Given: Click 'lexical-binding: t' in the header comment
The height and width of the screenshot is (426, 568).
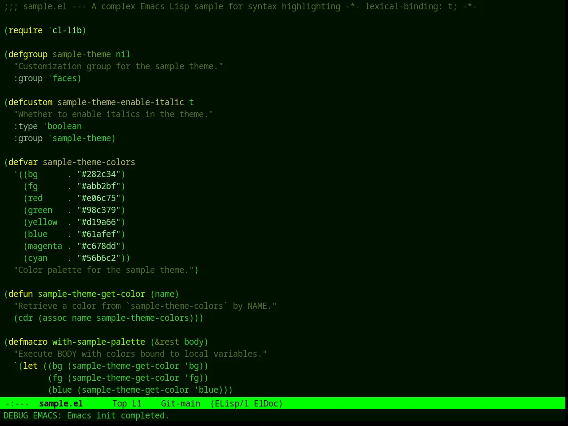Looking at the screenshot, I should (x=409, y=6).
